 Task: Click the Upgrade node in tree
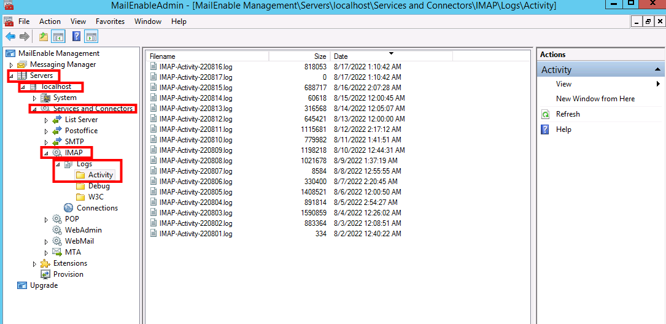click(x=44, y=285)
